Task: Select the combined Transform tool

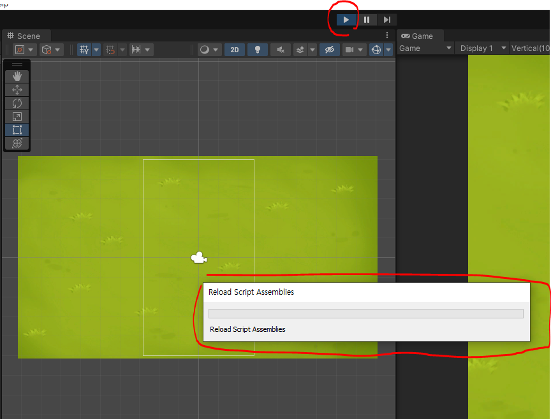Action: (x=17, y=143)
